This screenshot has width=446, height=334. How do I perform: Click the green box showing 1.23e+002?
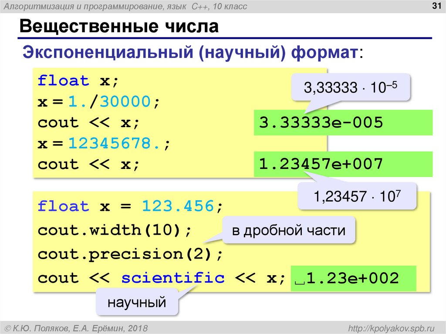point(354,277)
